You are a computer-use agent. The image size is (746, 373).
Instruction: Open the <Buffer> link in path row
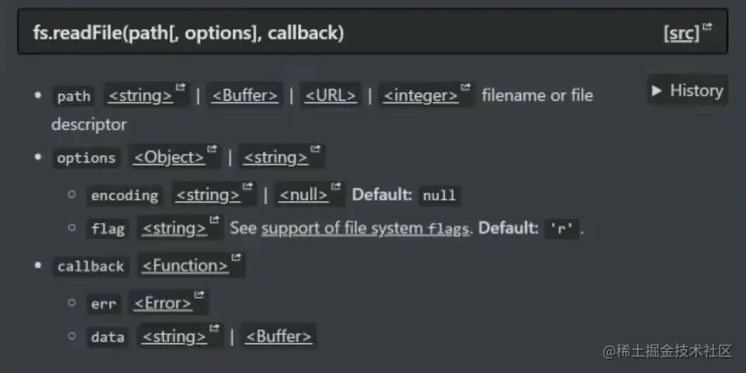(245, 95)
